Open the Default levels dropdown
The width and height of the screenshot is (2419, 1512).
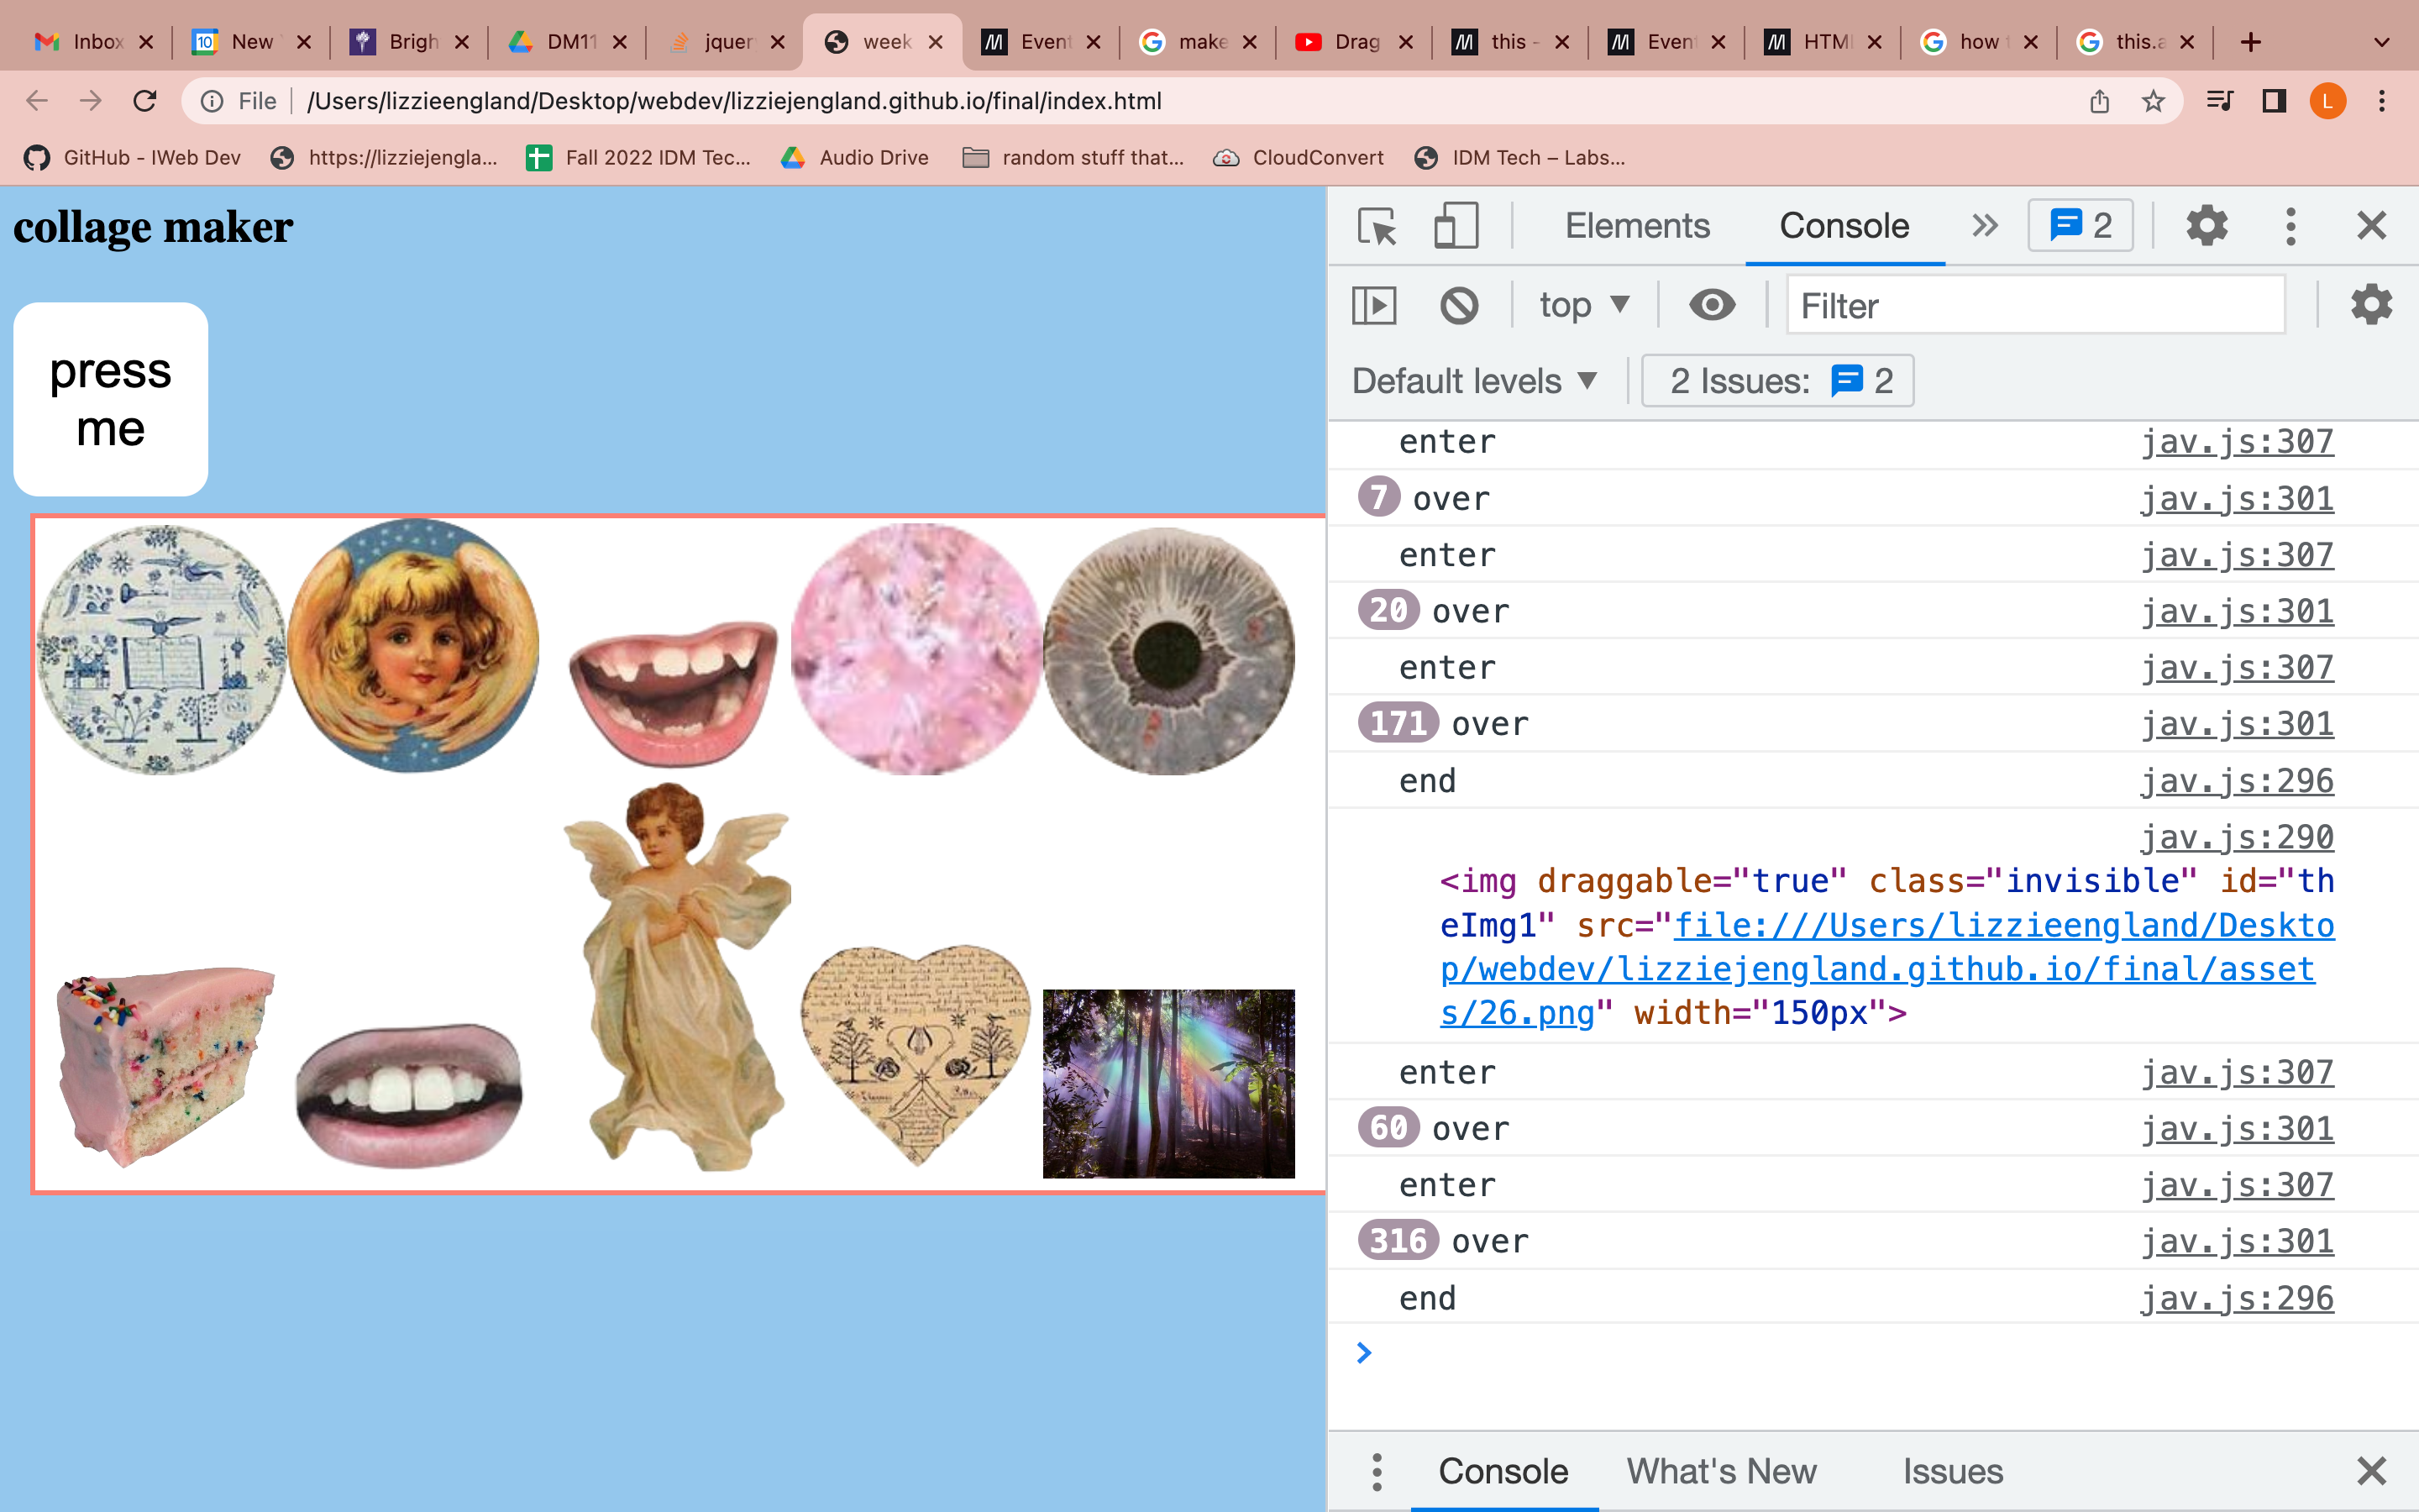point(1474,381)
